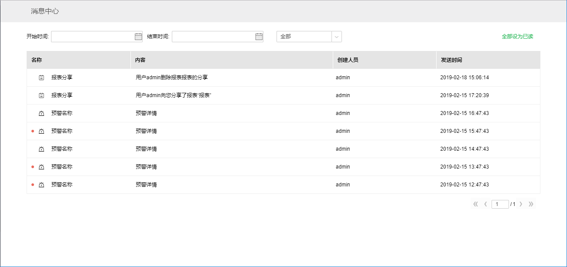Open the end time calendar picker

pos(259,37)
